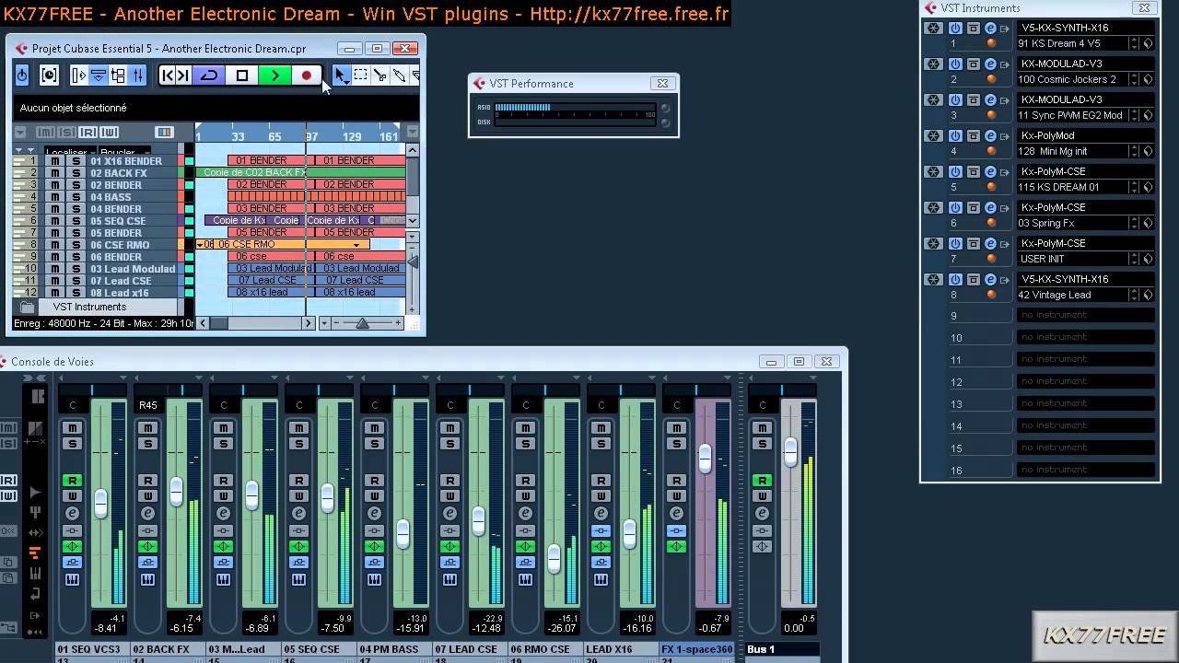Image resolution: width=1179 pixels, height=663 pixels.
Task: Mute the 01 SEQ VCS3 mixer channel
Action: (72, 428)
